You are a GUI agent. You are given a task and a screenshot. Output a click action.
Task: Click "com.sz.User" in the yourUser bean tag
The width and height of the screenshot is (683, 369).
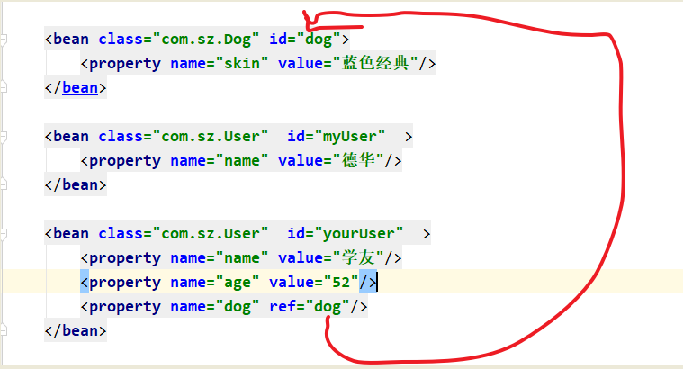[211, 234]
